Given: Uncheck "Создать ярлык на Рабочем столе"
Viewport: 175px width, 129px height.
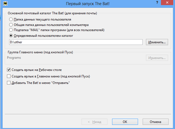Looking at the screenshot, I should point(9,70).
